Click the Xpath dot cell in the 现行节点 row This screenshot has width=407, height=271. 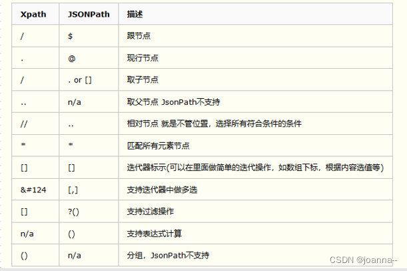click(35, 57)
